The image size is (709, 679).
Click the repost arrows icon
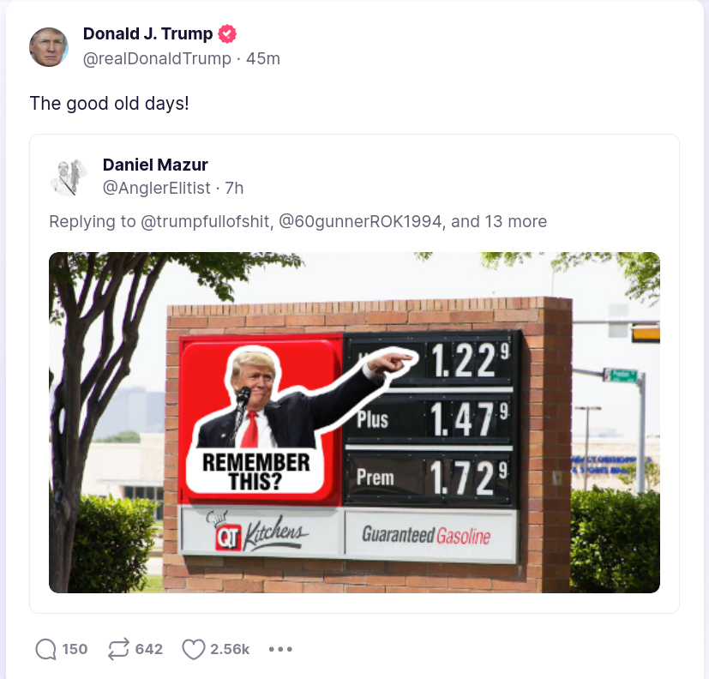click(118, 649)
